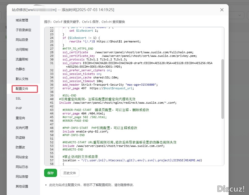The image size is (249, 195).
Task: Switch to 默认文档 settings
Action: click(x=22, y=79)
